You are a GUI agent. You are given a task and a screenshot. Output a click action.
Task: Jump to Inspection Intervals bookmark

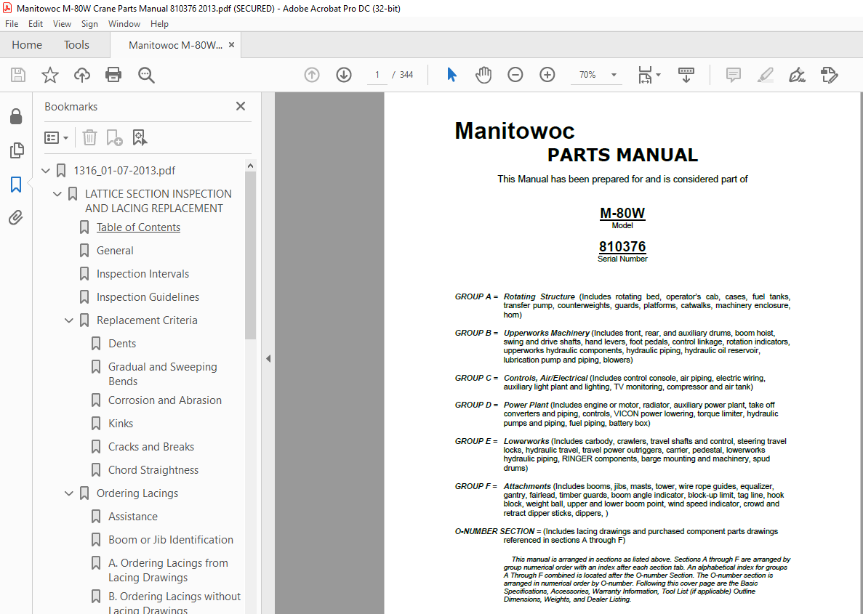coord(143,274)
